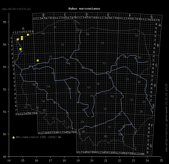The image size is (169, 164).
Task: Click city abbreviation Sk on the map
Action: click(98, 84)
